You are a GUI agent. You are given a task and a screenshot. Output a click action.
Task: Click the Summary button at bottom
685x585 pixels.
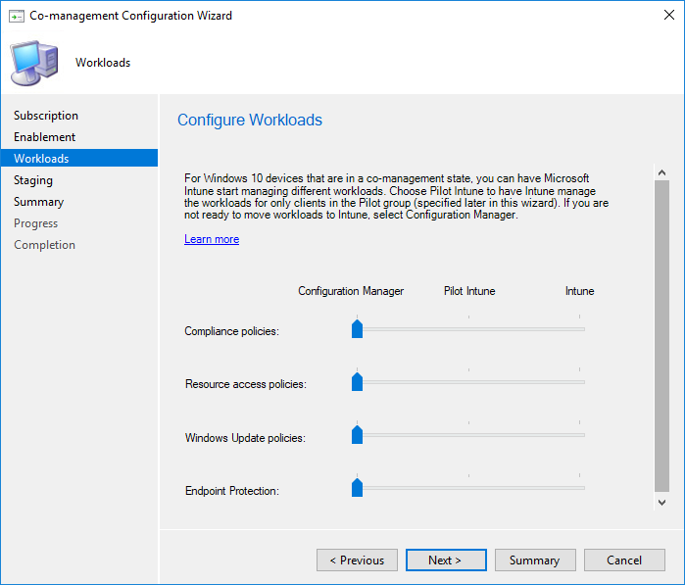coord(535,561)
